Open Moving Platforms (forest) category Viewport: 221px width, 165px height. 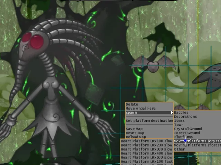point(198,145)
